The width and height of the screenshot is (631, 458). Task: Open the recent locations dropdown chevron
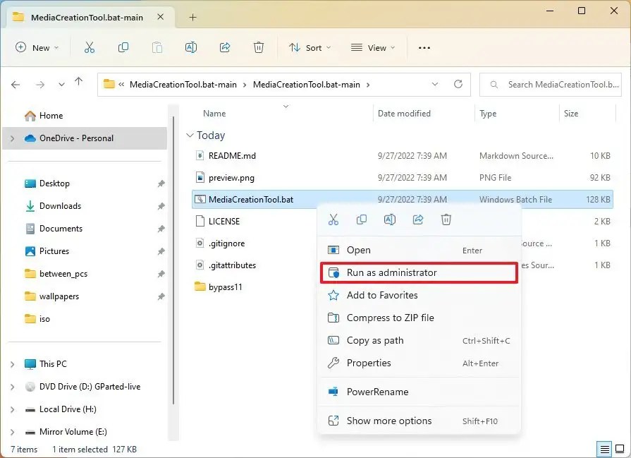pyautogui.click(x=61, y=85)
